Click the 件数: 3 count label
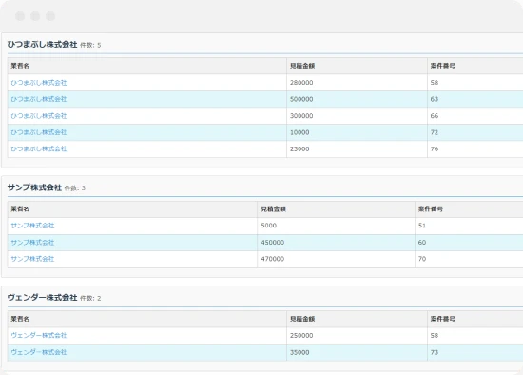The width and height of the screenshot is (523, 375). point(75,188)
